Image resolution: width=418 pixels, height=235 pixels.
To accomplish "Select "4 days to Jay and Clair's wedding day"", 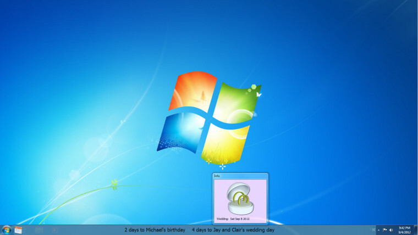I will pos(233,230).
